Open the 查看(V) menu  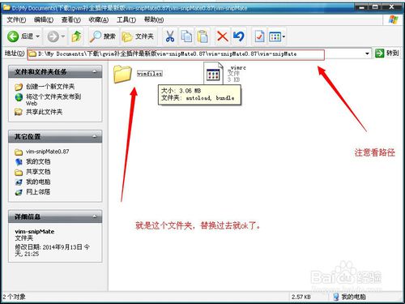pos(71,19)
